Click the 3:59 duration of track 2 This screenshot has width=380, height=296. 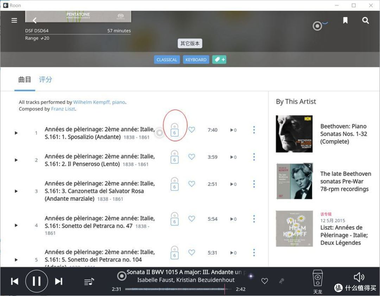pyautogui.click(x=213, y=157)
